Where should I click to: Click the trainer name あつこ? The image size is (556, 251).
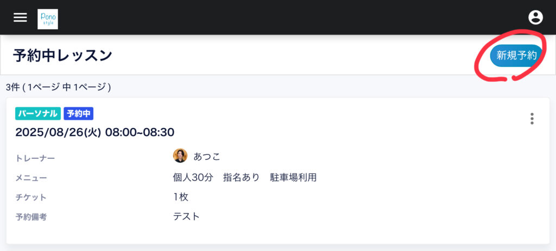point(207,157)
